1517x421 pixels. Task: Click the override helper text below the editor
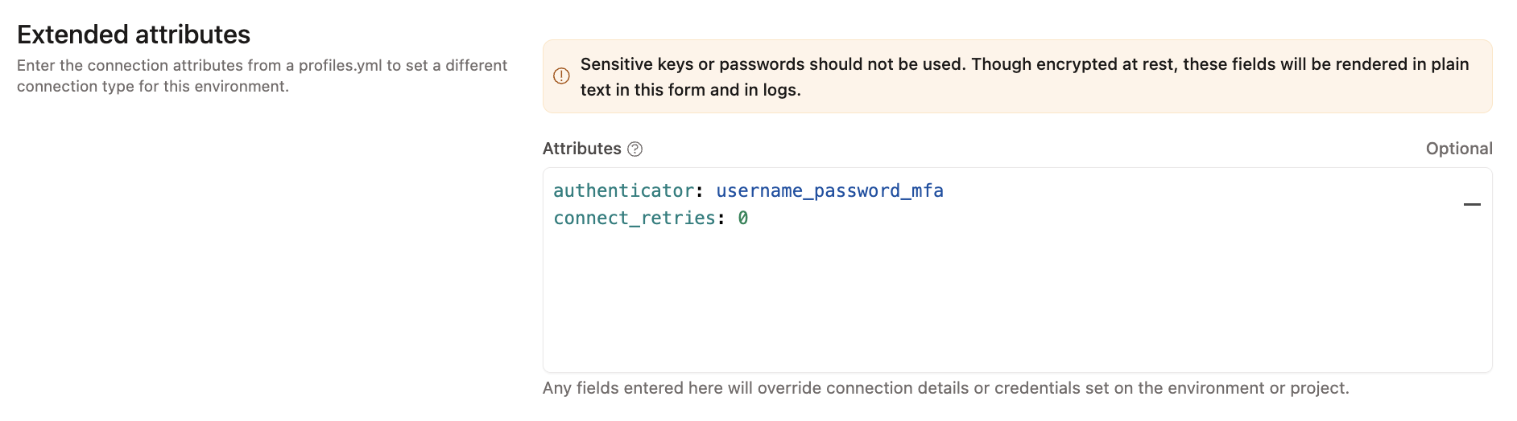coord(945,388)
